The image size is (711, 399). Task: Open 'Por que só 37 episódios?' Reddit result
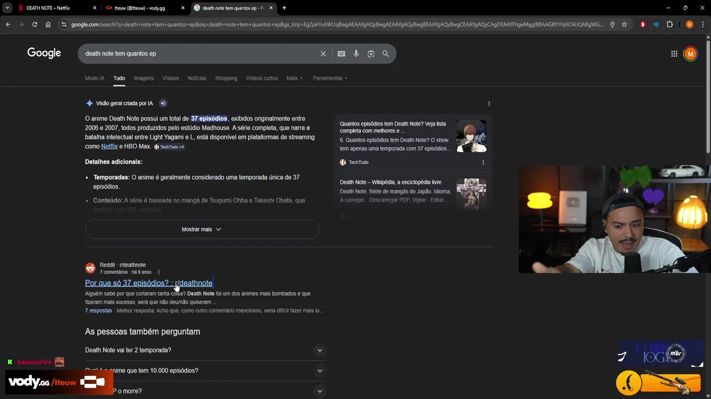tap(148, 283)
